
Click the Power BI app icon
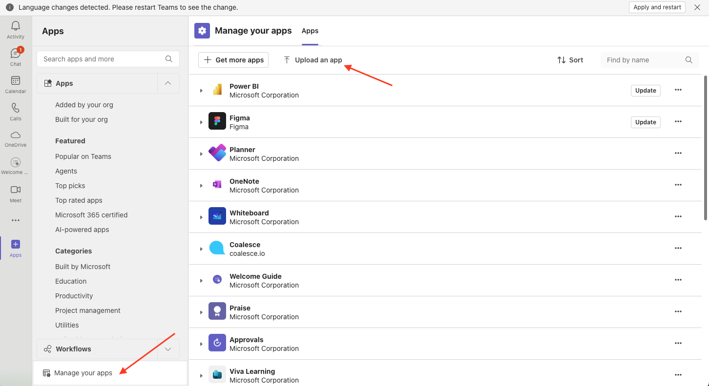tap(217, 90)
